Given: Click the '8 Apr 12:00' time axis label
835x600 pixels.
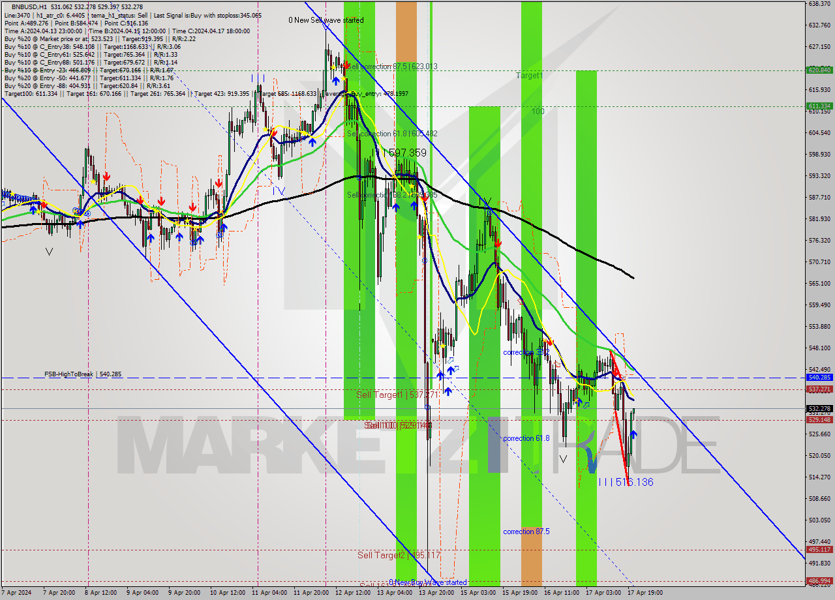Looking at the screenshot, I should point(102,593).
